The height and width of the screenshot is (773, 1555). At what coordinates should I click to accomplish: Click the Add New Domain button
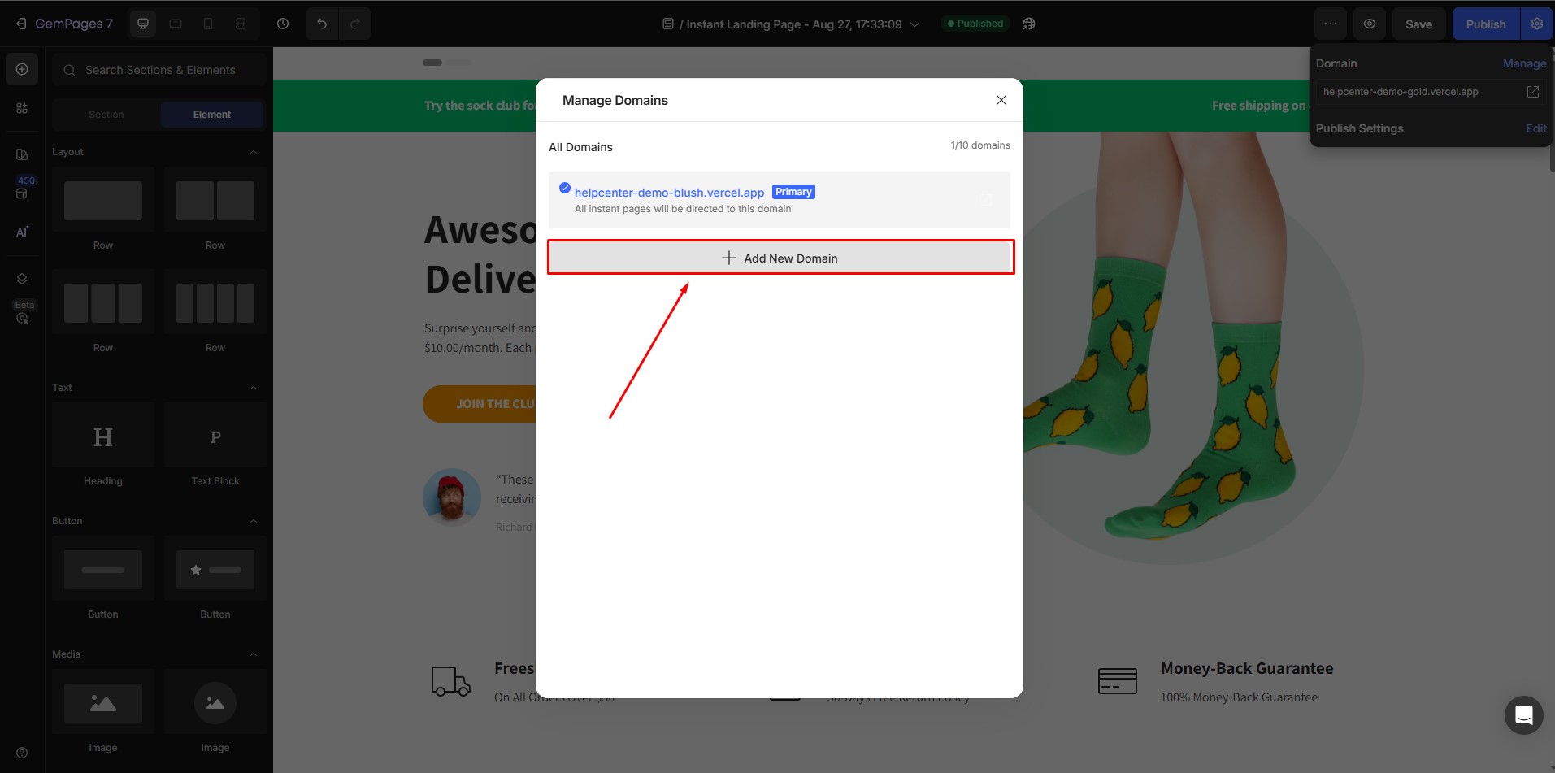(780, 258)
